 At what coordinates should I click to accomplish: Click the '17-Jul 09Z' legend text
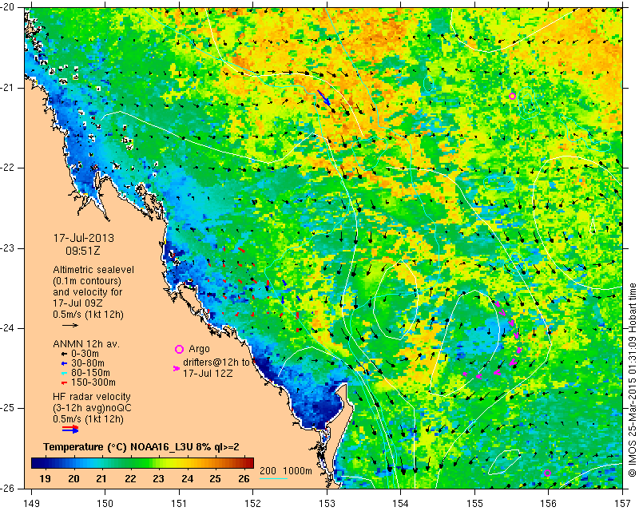77,303
